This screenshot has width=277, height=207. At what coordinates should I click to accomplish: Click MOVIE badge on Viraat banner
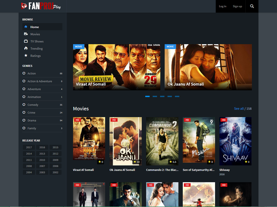click(78, 46)
